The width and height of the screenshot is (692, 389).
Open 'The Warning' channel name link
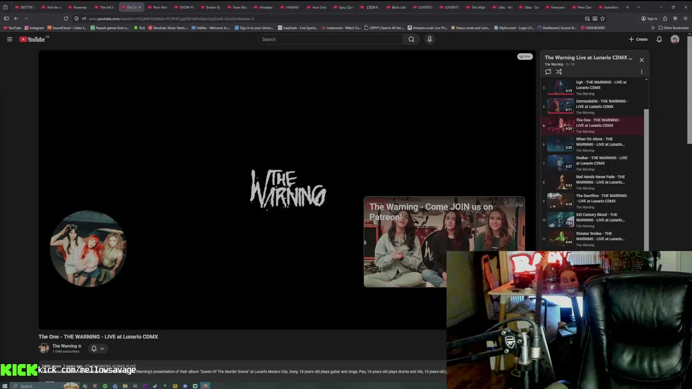(x=65, y=346)
